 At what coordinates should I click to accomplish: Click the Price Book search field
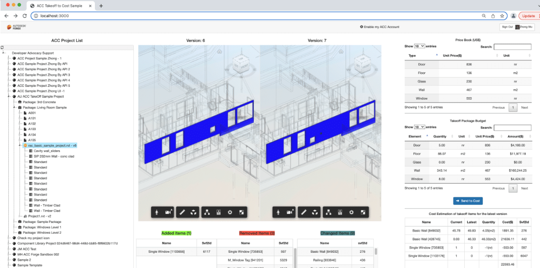tap(512, 47)
